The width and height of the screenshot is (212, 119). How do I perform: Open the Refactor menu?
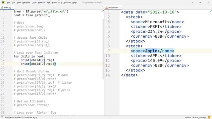(x=42, y=3)
